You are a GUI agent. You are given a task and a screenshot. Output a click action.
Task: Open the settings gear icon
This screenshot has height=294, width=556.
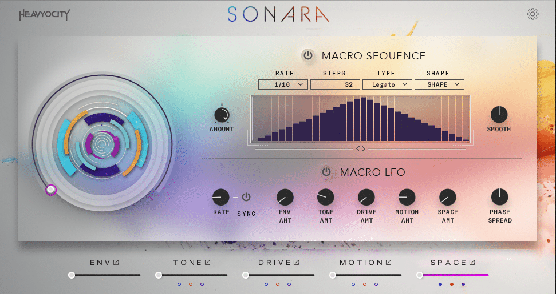coord(533,14)
